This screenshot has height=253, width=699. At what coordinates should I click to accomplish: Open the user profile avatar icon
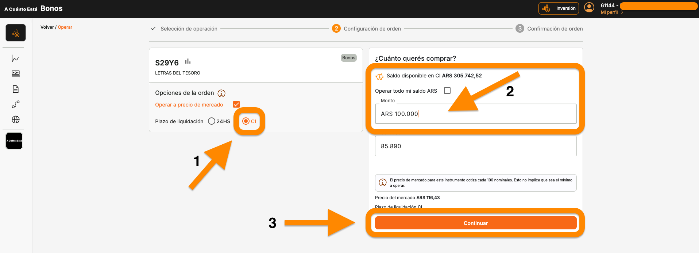coord(589,8)
